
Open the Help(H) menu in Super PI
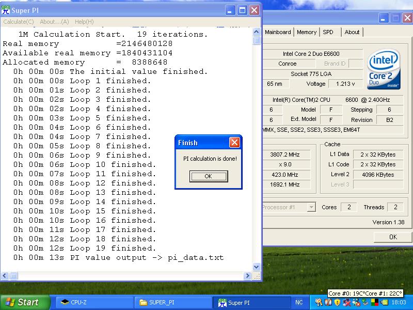click(84, 22)
